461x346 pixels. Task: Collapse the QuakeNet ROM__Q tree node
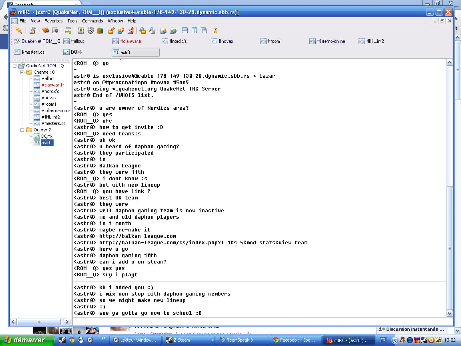(x=15, y=66)
